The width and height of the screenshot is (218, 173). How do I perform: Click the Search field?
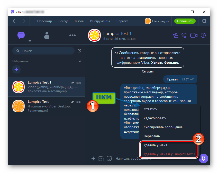(43, 51)
